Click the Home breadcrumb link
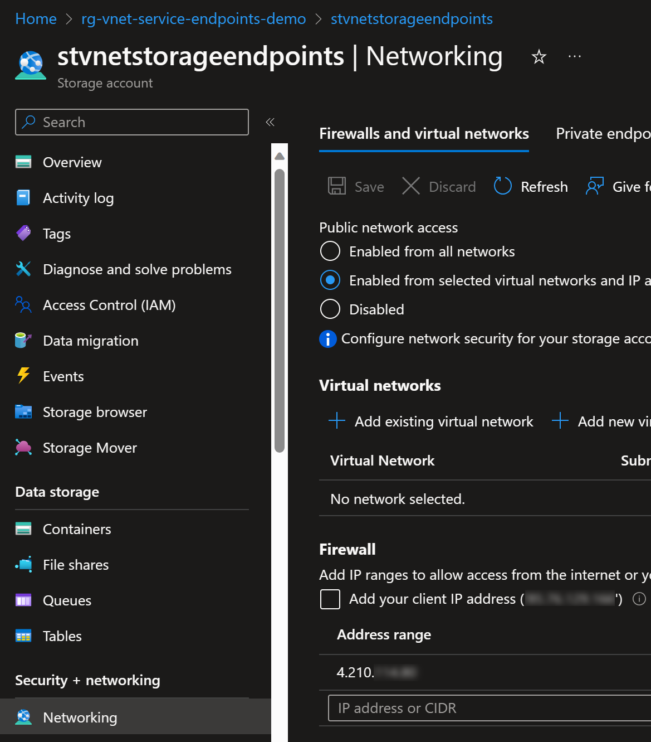651x742 pixels. (36, 19)
